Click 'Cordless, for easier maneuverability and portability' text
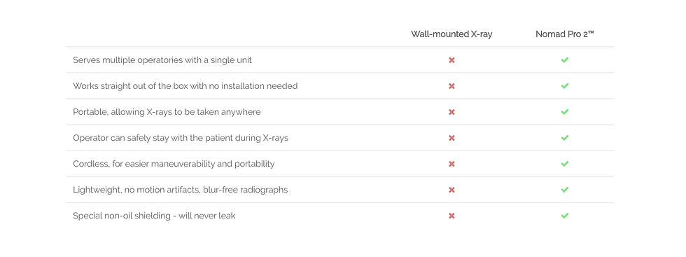The image size is (686, 257). [174, 164]
